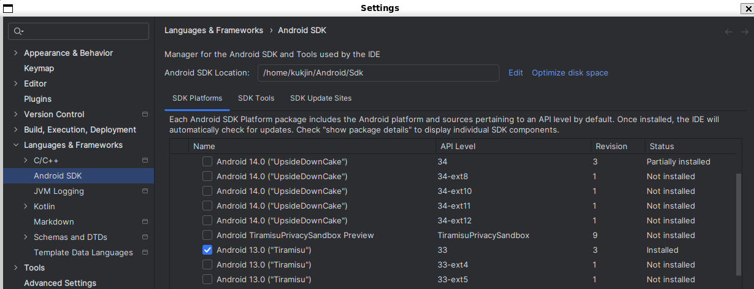Expand the Kotlin settings node
The image size is (754, 289).
25,206
